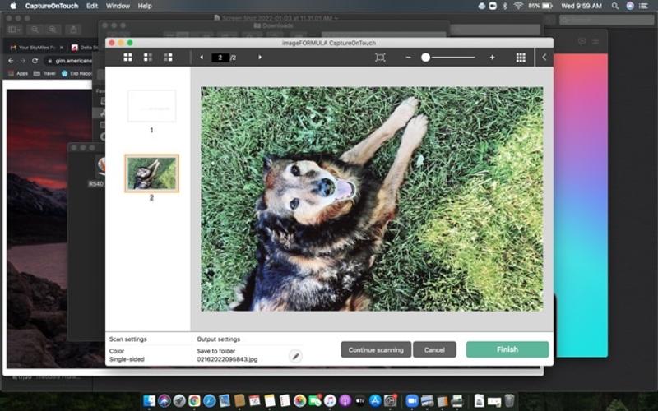
Task: Select the second layout icon in CaptureOnTouch toolbar
Action: [148, 58]
